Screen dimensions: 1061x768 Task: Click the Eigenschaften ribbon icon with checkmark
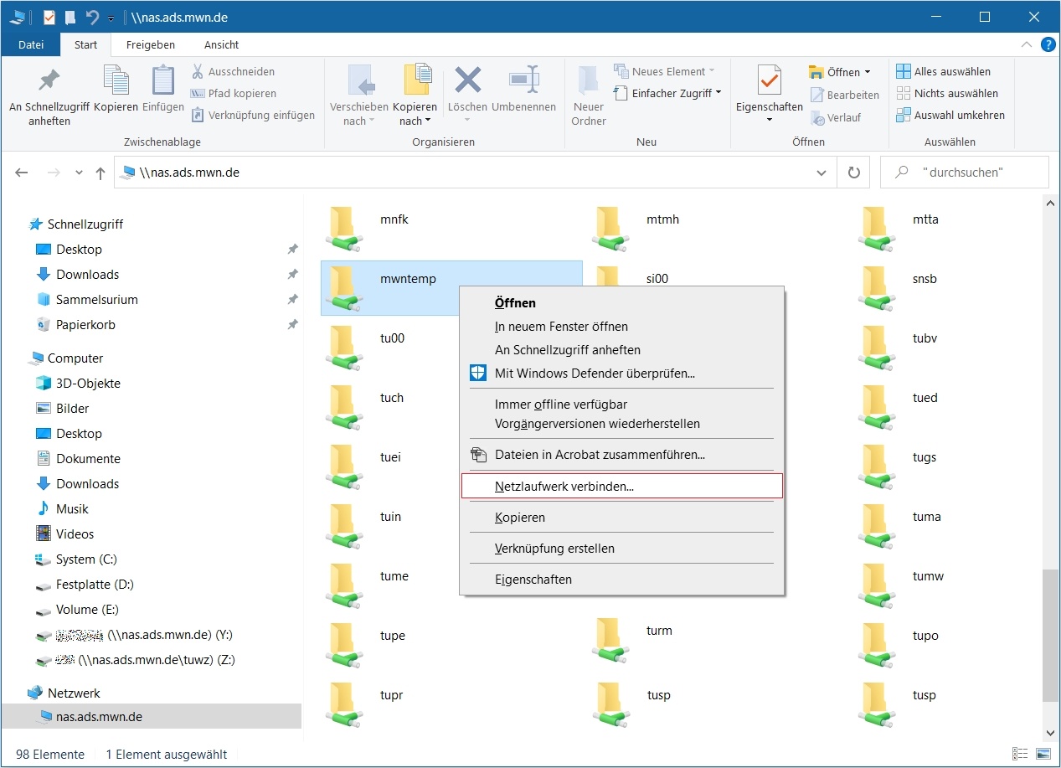point(769,82)
